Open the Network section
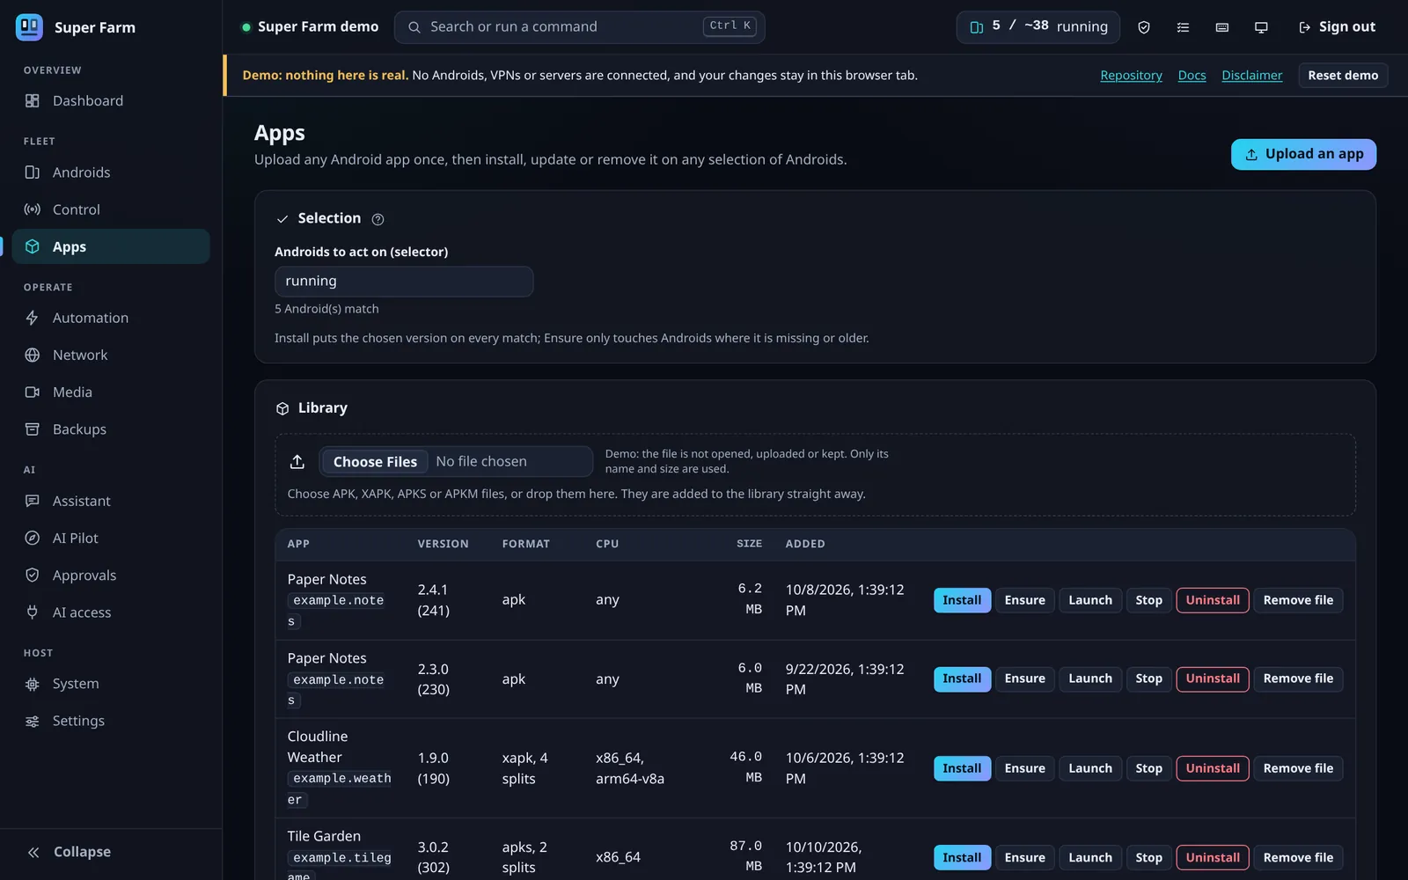Screen dimensions: 1408x880 pyautogui.click(x=111, y=355)
